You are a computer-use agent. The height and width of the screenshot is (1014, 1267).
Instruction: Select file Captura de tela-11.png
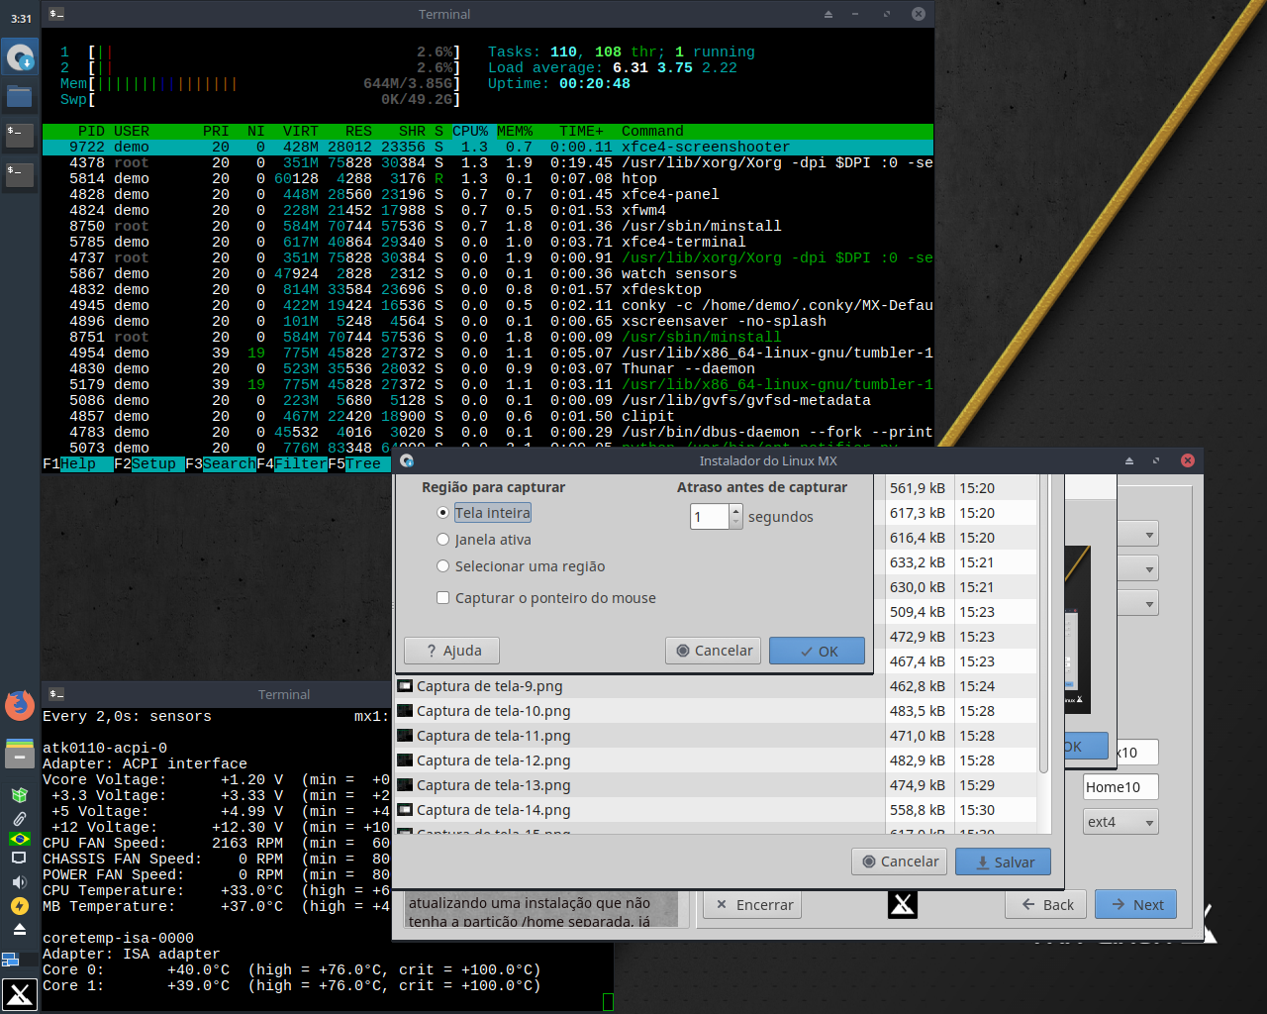(x=640, y=736)
